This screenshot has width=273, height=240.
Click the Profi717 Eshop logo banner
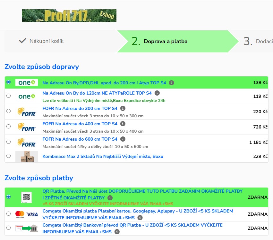pyautogui.click(x=69, y=16)
